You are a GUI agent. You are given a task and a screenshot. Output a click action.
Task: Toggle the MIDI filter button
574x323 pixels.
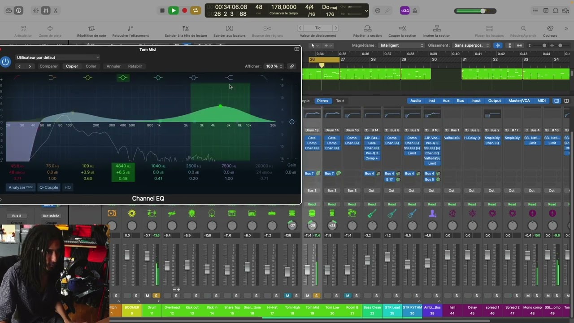(x=542, y=101)
